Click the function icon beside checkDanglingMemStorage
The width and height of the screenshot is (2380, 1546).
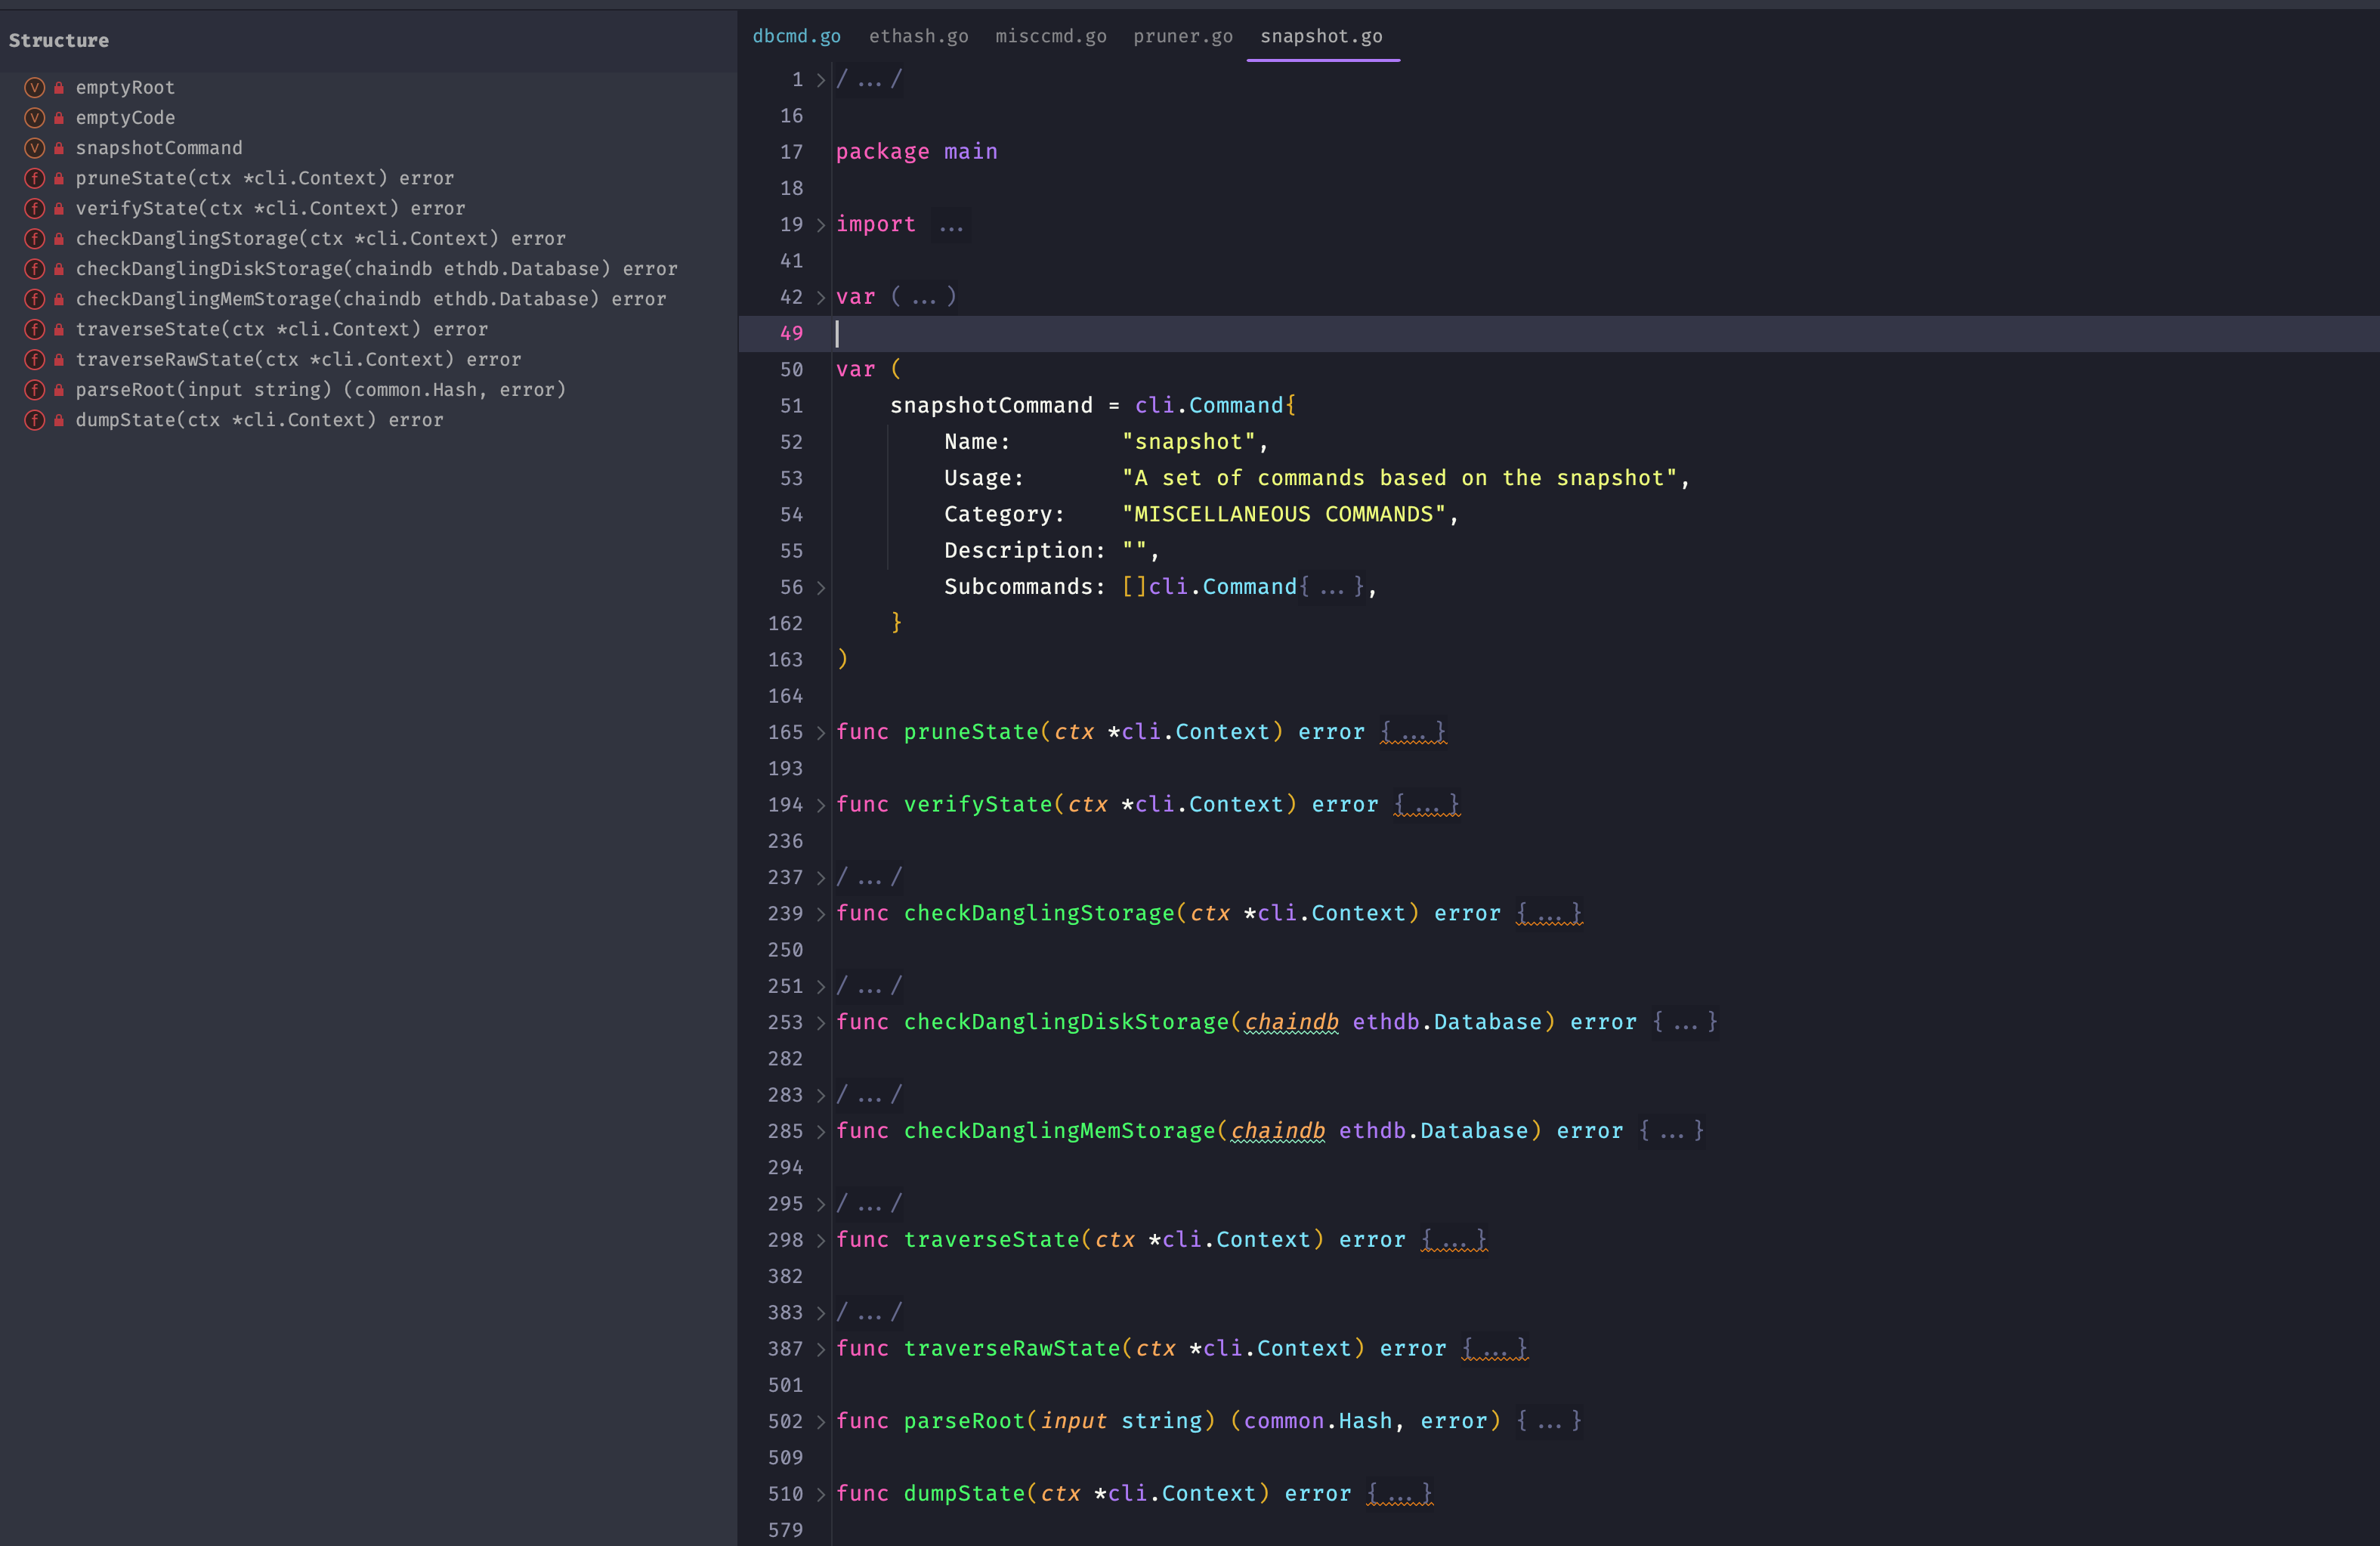[x=34, y=299]
